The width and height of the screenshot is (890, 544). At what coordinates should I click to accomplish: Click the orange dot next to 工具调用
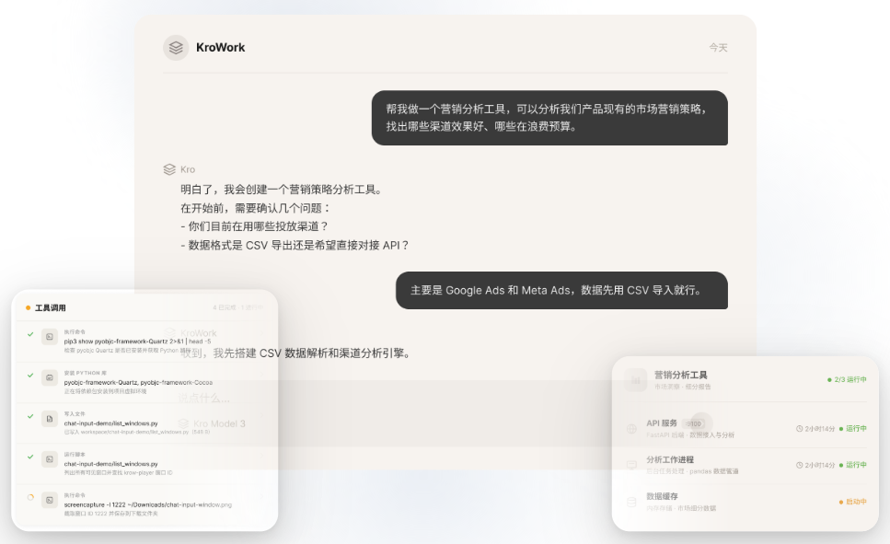click(x=28, y=307)
